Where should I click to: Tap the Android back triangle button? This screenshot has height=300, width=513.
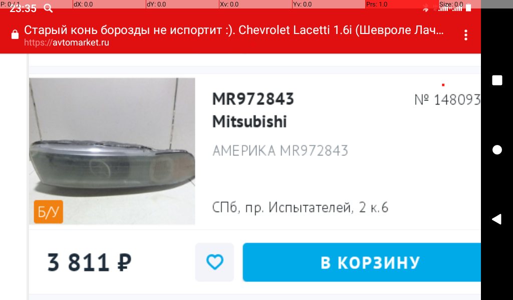(x=496, y=219)
